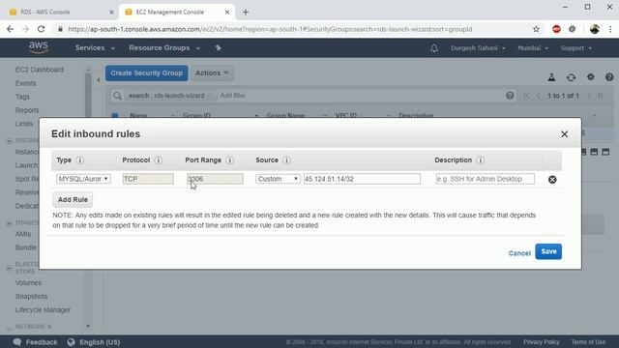619x348 pixels.
Task: Click the flask experiments icon
Action: tap(551, 77)
